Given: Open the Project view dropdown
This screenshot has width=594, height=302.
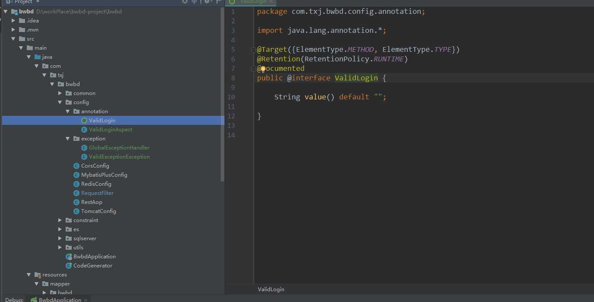Looking at the screenshot, I should (x=38, y=2).
